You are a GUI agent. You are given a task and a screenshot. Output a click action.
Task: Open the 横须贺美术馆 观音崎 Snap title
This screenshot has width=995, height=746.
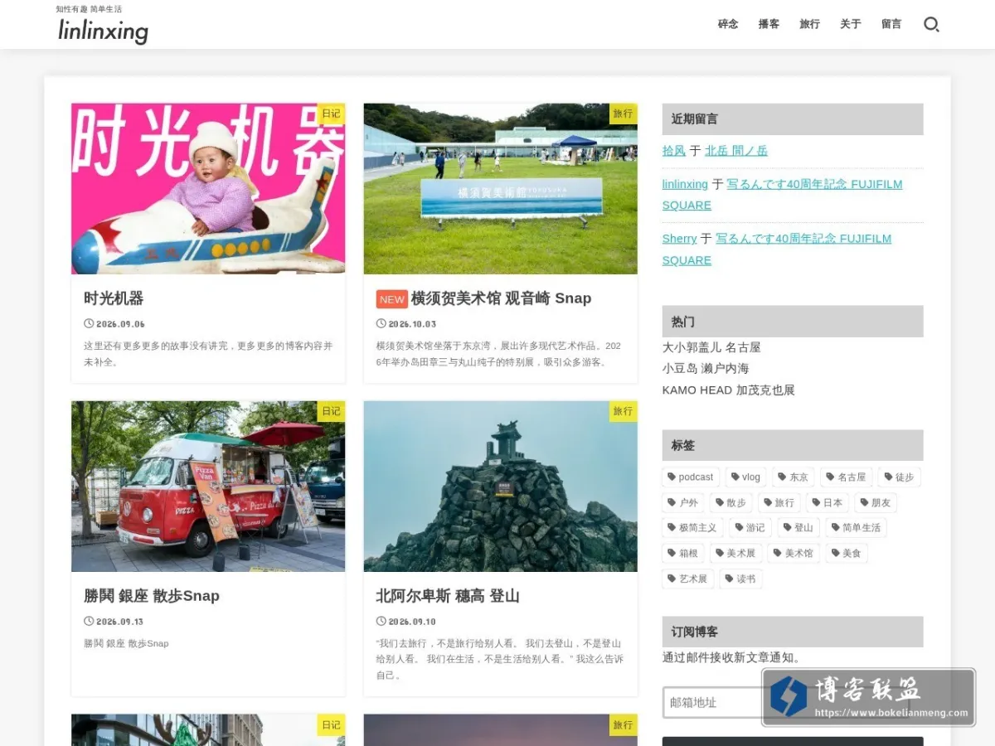501,298
